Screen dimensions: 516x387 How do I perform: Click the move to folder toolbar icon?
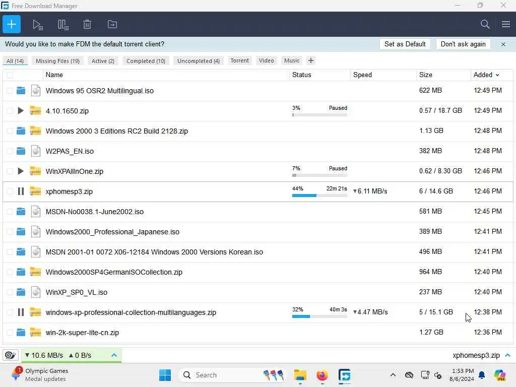tap(112, 24)
